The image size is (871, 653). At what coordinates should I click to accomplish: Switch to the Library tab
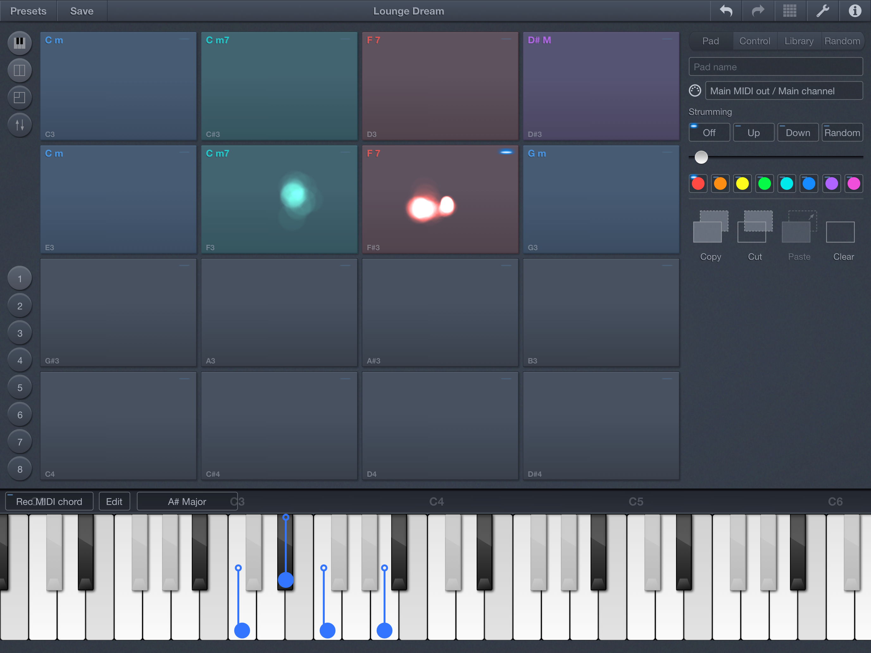[x=799, y=41]
